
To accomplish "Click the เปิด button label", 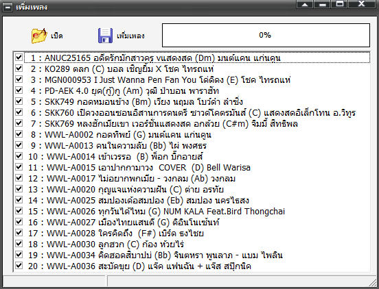I will point(57,36).
